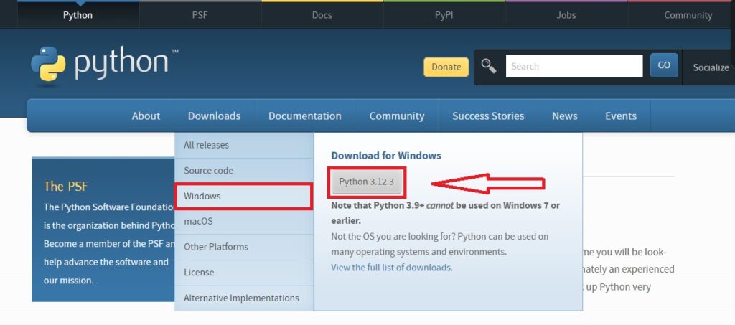Screen dimensions: 735x325
Task: Open the Socialize dropdown
Action: point(710,67)
